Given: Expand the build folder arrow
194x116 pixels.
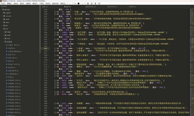Looking at the screenshot, I should tap(2, 19).
